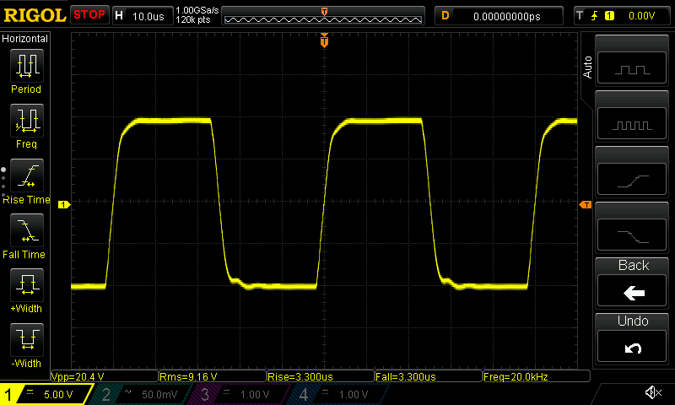
Task: Click the trigger level 0.00V readout
Action: [x=641, y=16]
